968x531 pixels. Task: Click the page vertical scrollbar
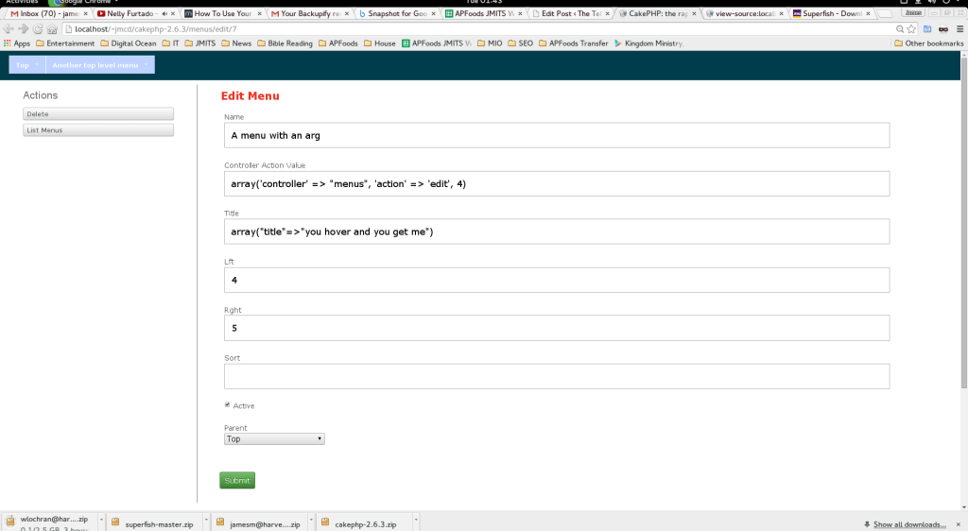pyautogui.click(x=963, y=222)
